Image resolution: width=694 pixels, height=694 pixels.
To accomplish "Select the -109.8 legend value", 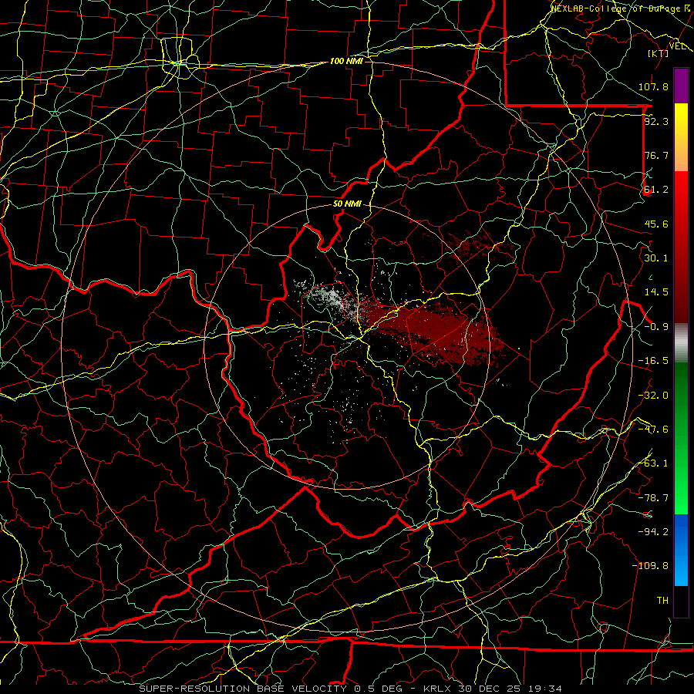I will pos(650,566).
